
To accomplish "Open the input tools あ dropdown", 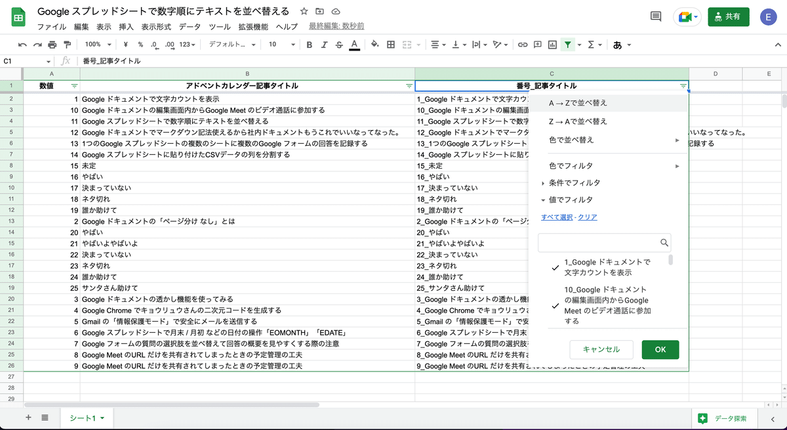I will [621, 45].
